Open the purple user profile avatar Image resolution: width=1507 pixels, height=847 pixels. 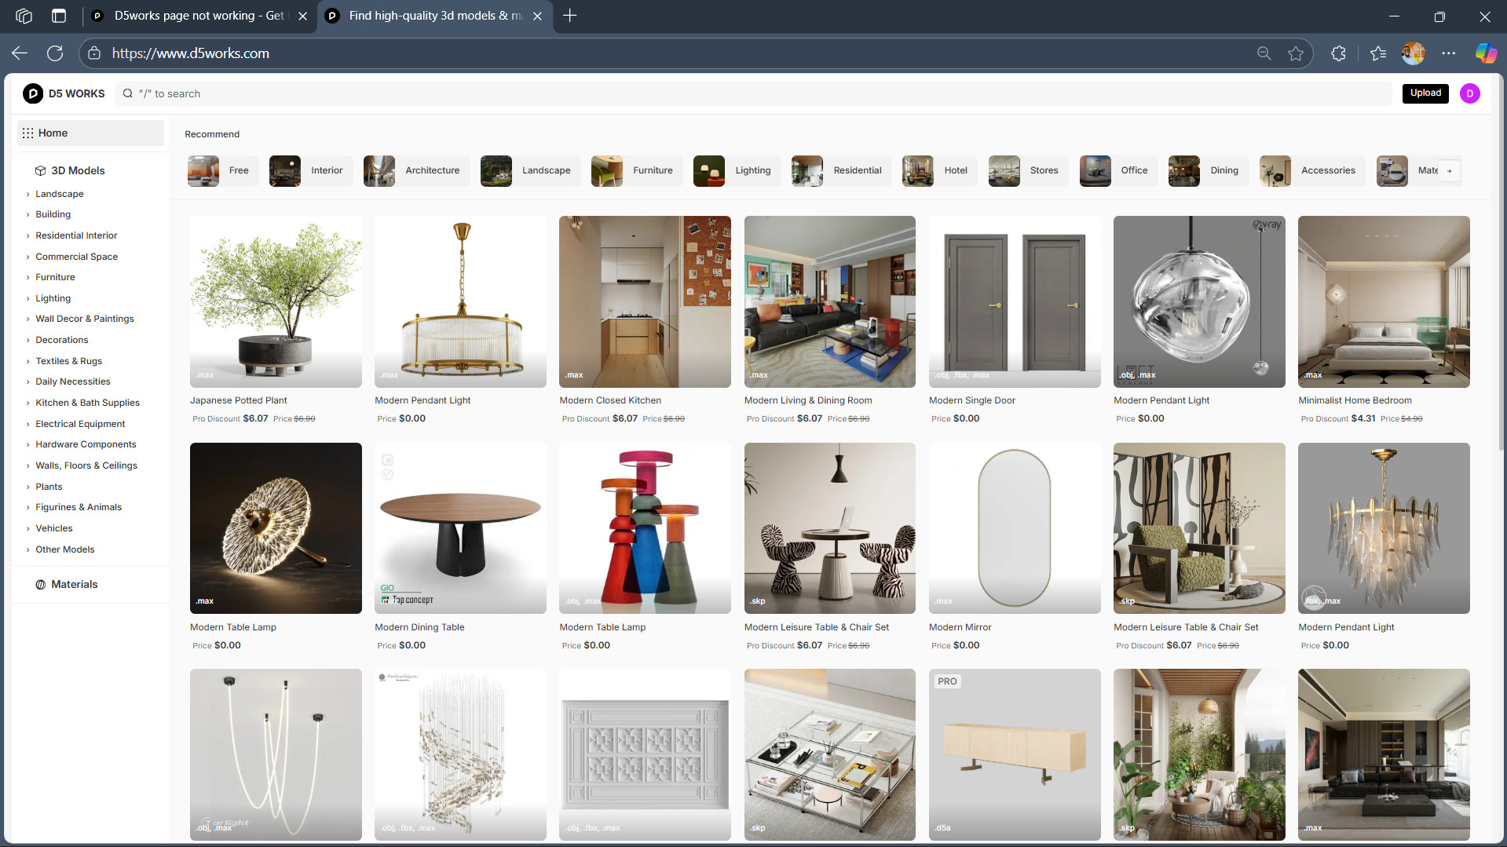[1469, 93]
